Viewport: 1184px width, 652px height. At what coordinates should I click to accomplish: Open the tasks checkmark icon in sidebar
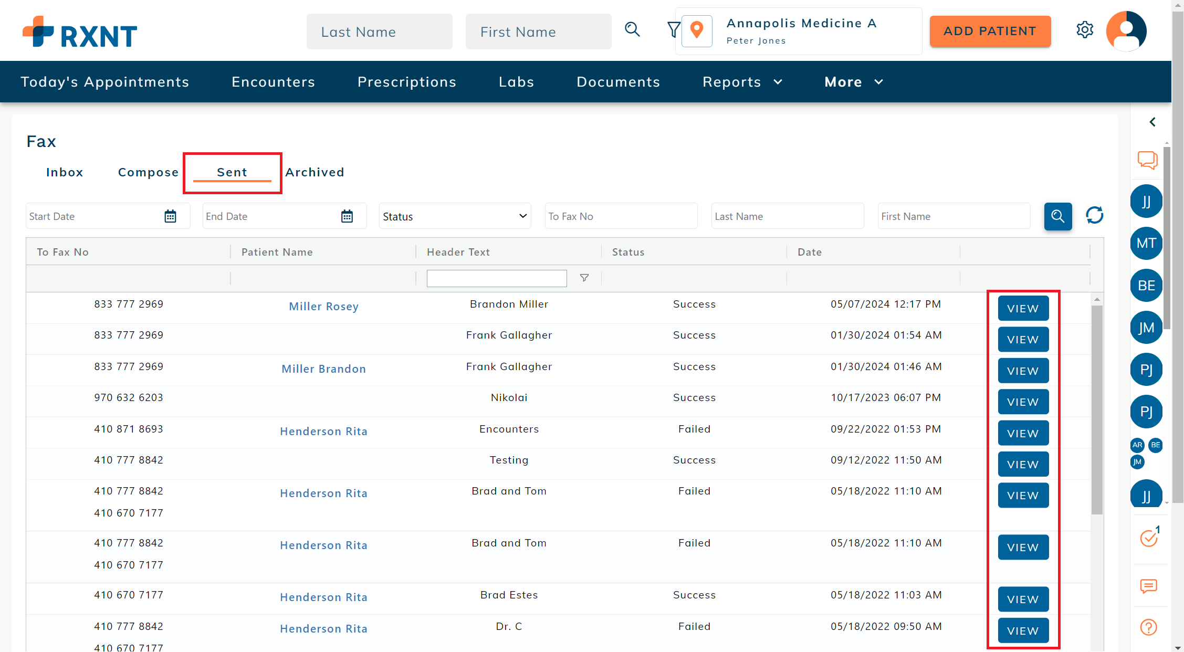[1148, 538]
